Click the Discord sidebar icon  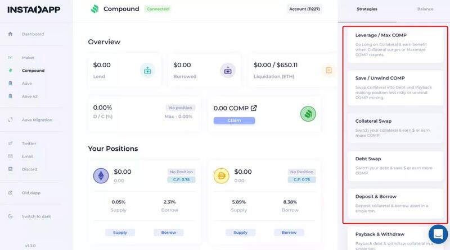click(10, 169)
